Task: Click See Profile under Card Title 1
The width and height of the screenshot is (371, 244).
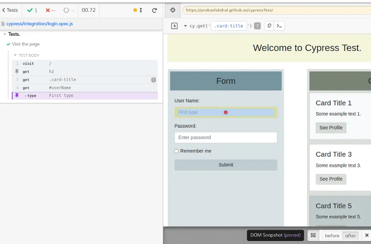Action: tap(331, 128)
